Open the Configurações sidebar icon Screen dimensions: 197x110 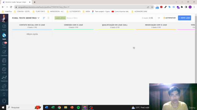[x=4, y=87]
